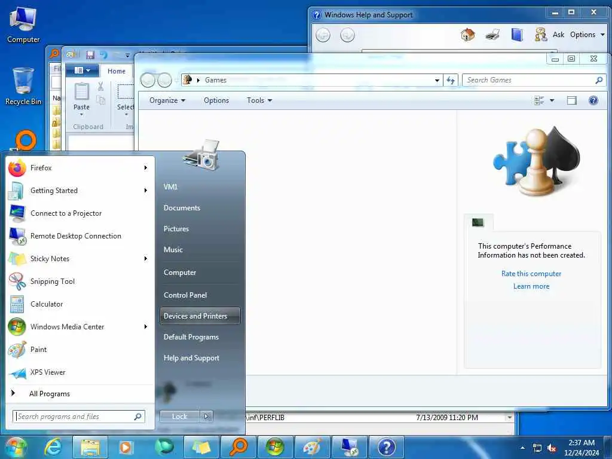Select the Home tab in Paint
Viewport: 612px width, 459px height.
tap(117, 71)
